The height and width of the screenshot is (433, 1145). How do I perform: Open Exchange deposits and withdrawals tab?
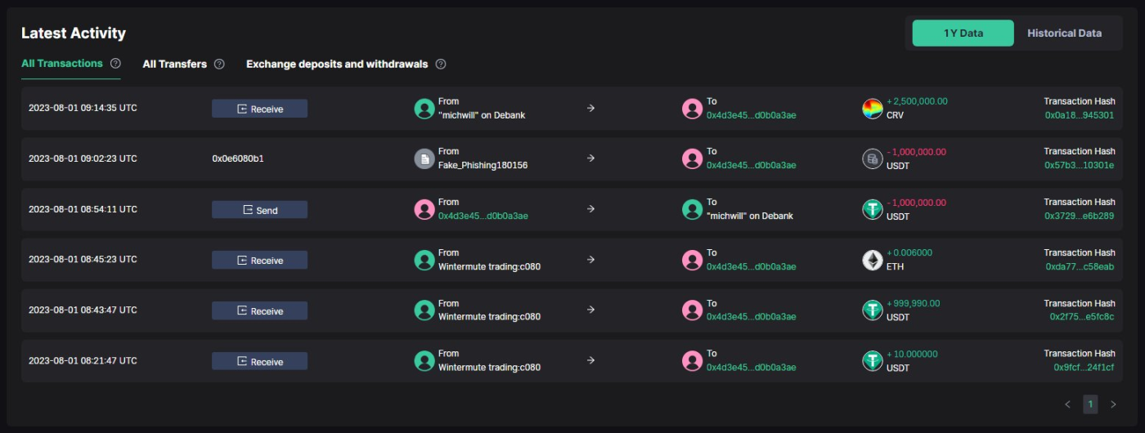point(337,64)
